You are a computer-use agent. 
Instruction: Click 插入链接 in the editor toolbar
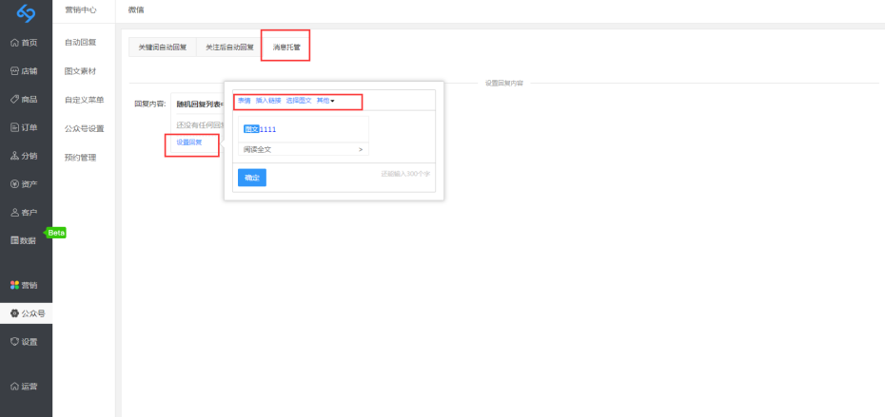[x=267, y=101]
